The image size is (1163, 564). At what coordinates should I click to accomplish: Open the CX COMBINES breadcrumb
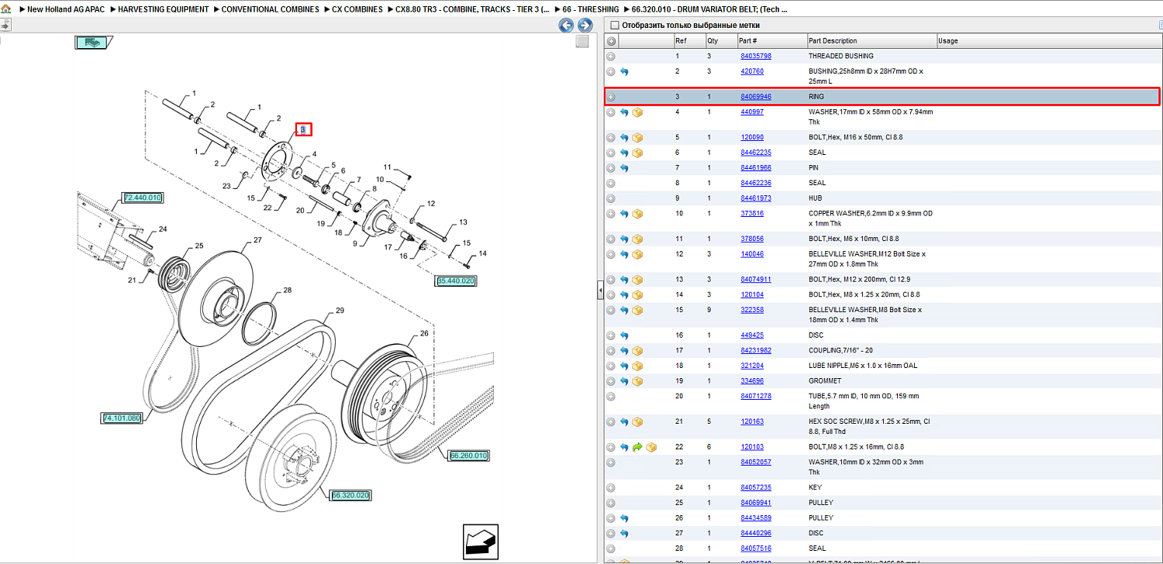pyautogui.click(x=357, y=9)
